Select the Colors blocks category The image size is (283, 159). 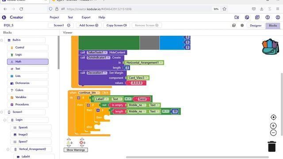tap(27, 90)
